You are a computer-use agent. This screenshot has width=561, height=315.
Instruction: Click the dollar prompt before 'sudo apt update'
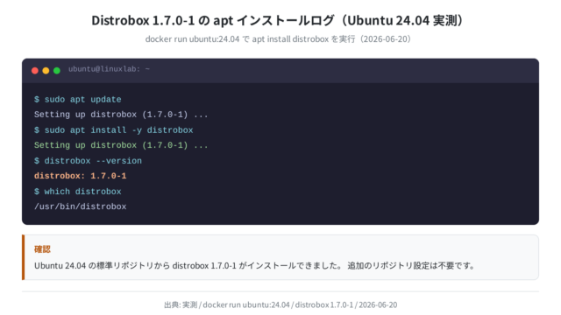tap(37, 99)
